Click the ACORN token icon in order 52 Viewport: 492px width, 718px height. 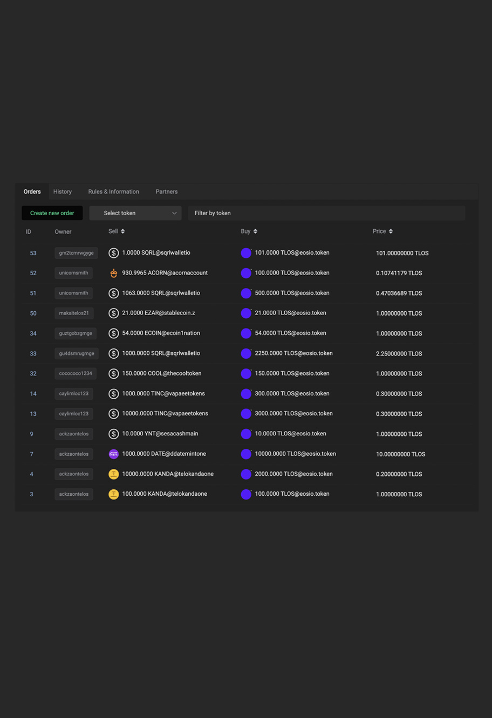coord(114,273)
